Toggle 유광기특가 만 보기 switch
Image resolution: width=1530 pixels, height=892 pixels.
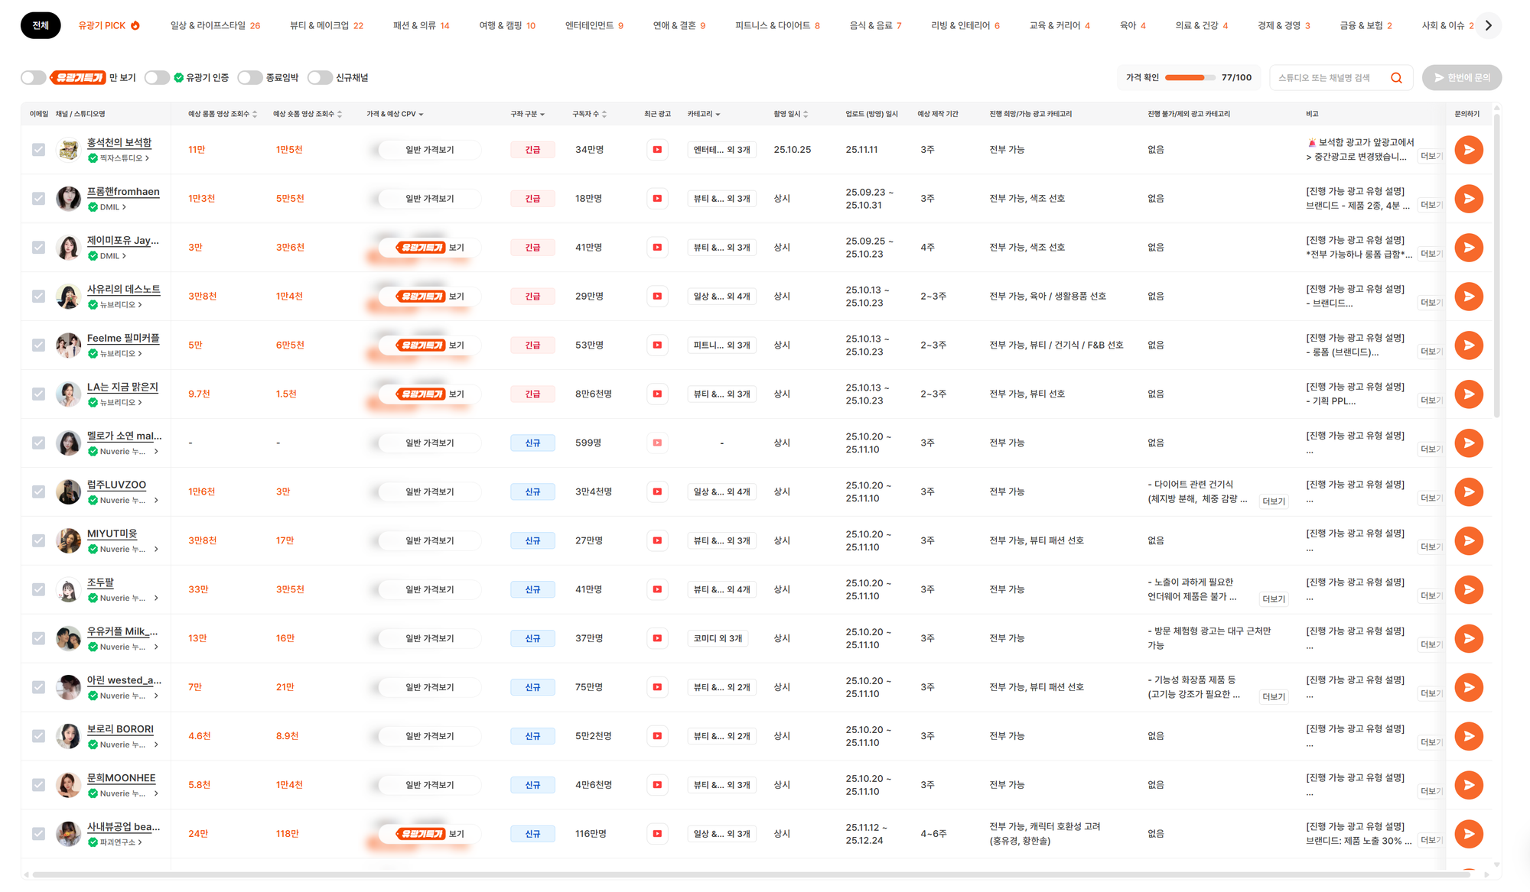tap(34, 78)
